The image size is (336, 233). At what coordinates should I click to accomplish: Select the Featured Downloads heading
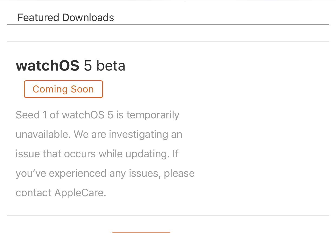coord(66,18)
